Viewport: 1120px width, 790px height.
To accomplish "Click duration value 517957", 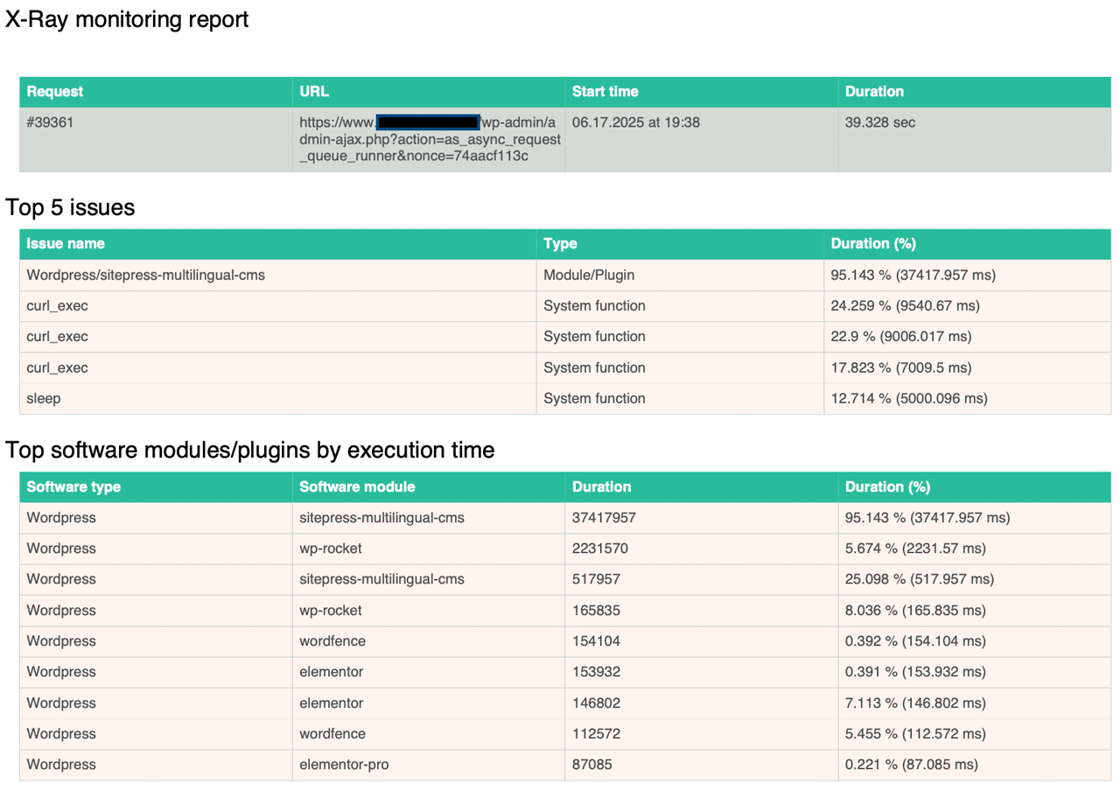I will (597, 579).
